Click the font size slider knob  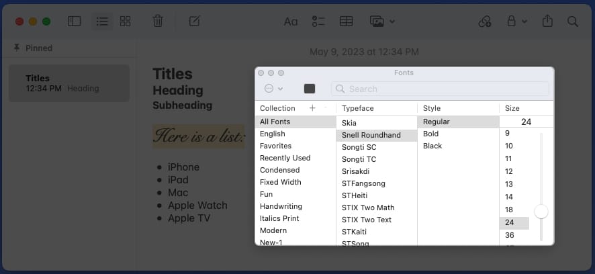coord(541,212)
